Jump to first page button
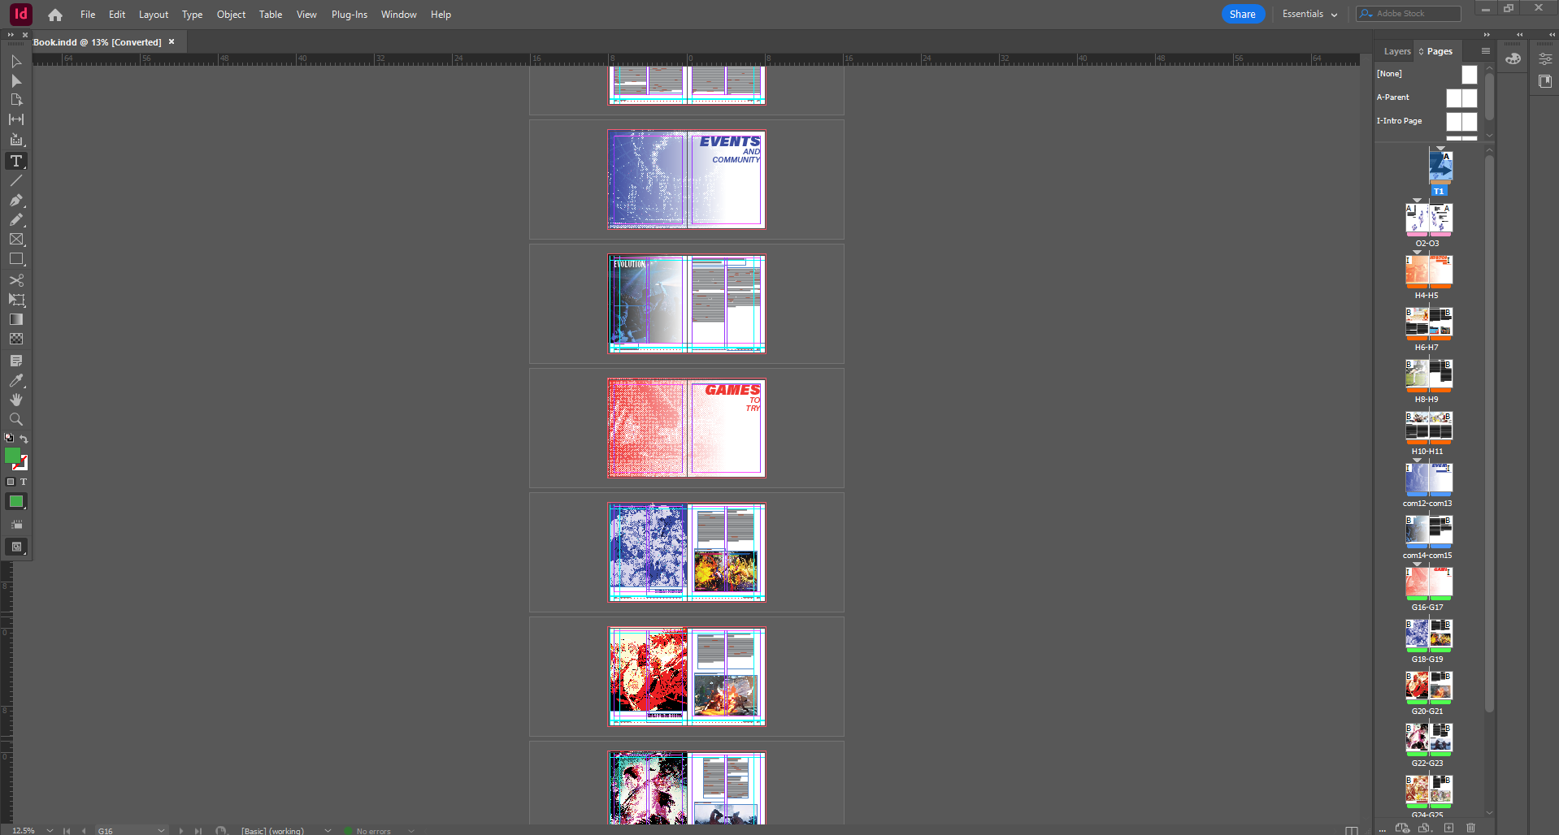Viewport: 1559px width, 835px height. [x=67, y=830]
